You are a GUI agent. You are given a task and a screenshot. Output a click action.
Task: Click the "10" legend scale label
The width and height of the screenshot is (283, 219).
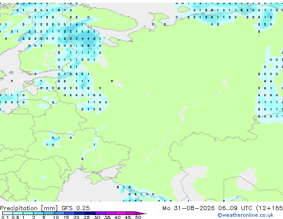coord(56,217)
